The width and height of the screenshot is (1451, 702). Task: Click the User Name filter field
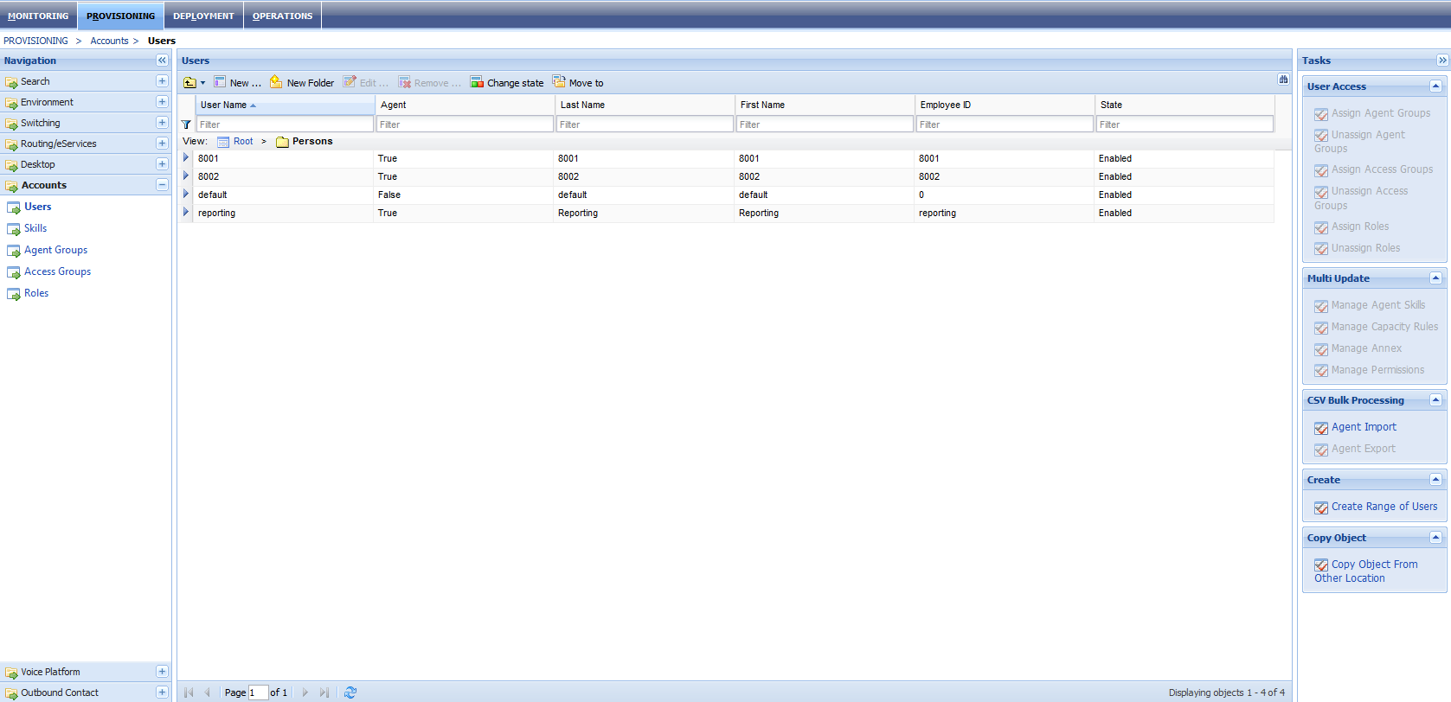click(x=285, y=124)
